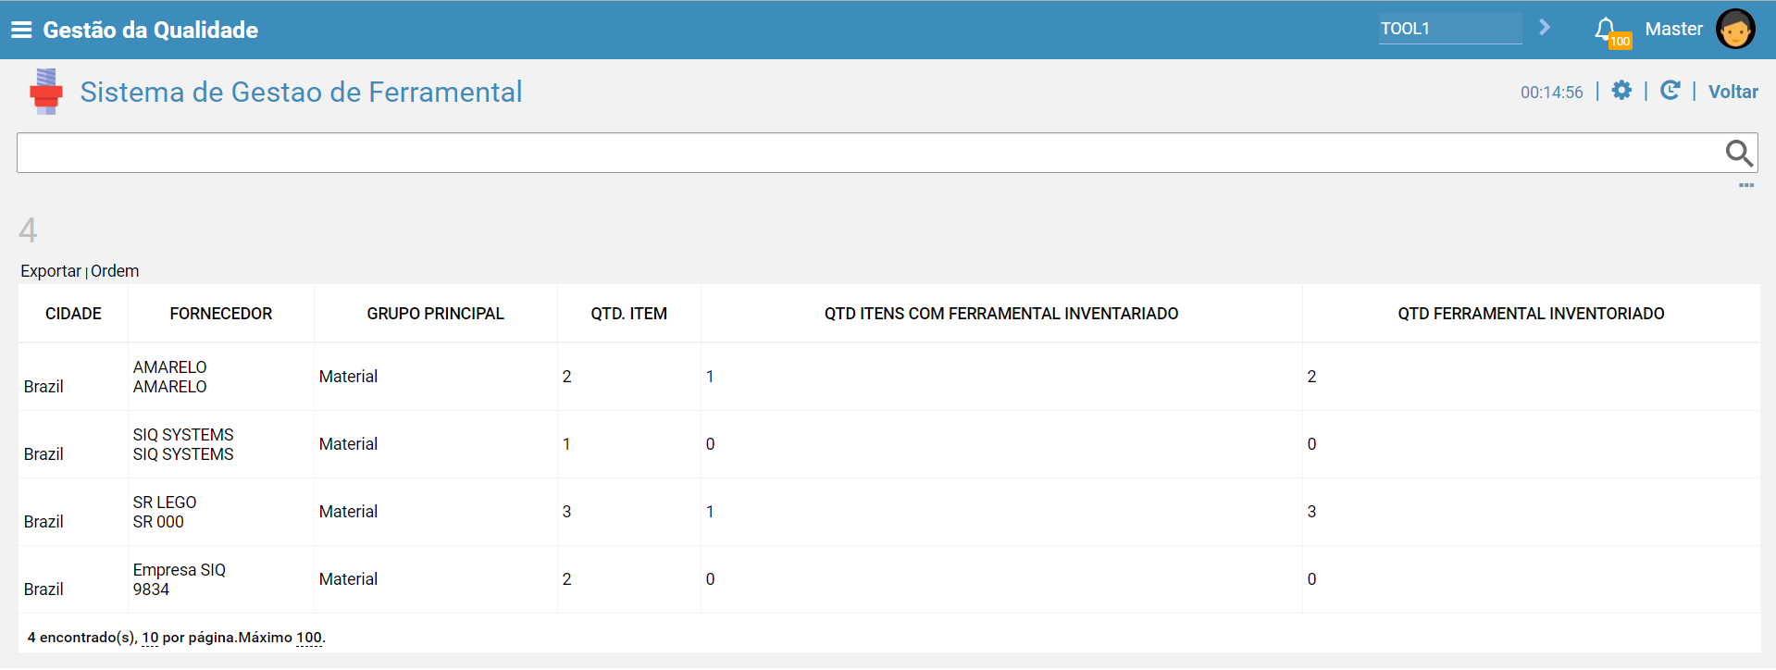Open the Master user avatar
The width and height of the screenshot is (1776, 670).
point(1735,29)
